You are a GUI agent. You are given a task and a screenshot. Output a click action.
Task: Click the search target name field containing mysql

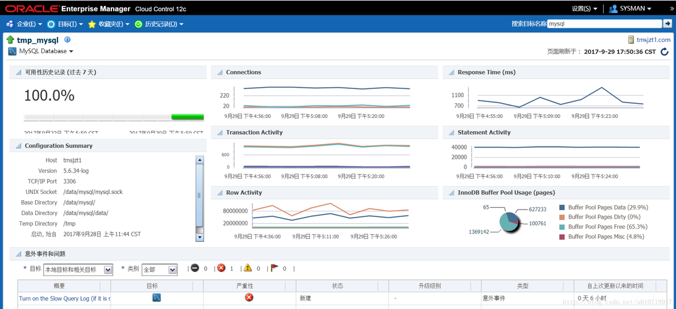click(604, 24)
